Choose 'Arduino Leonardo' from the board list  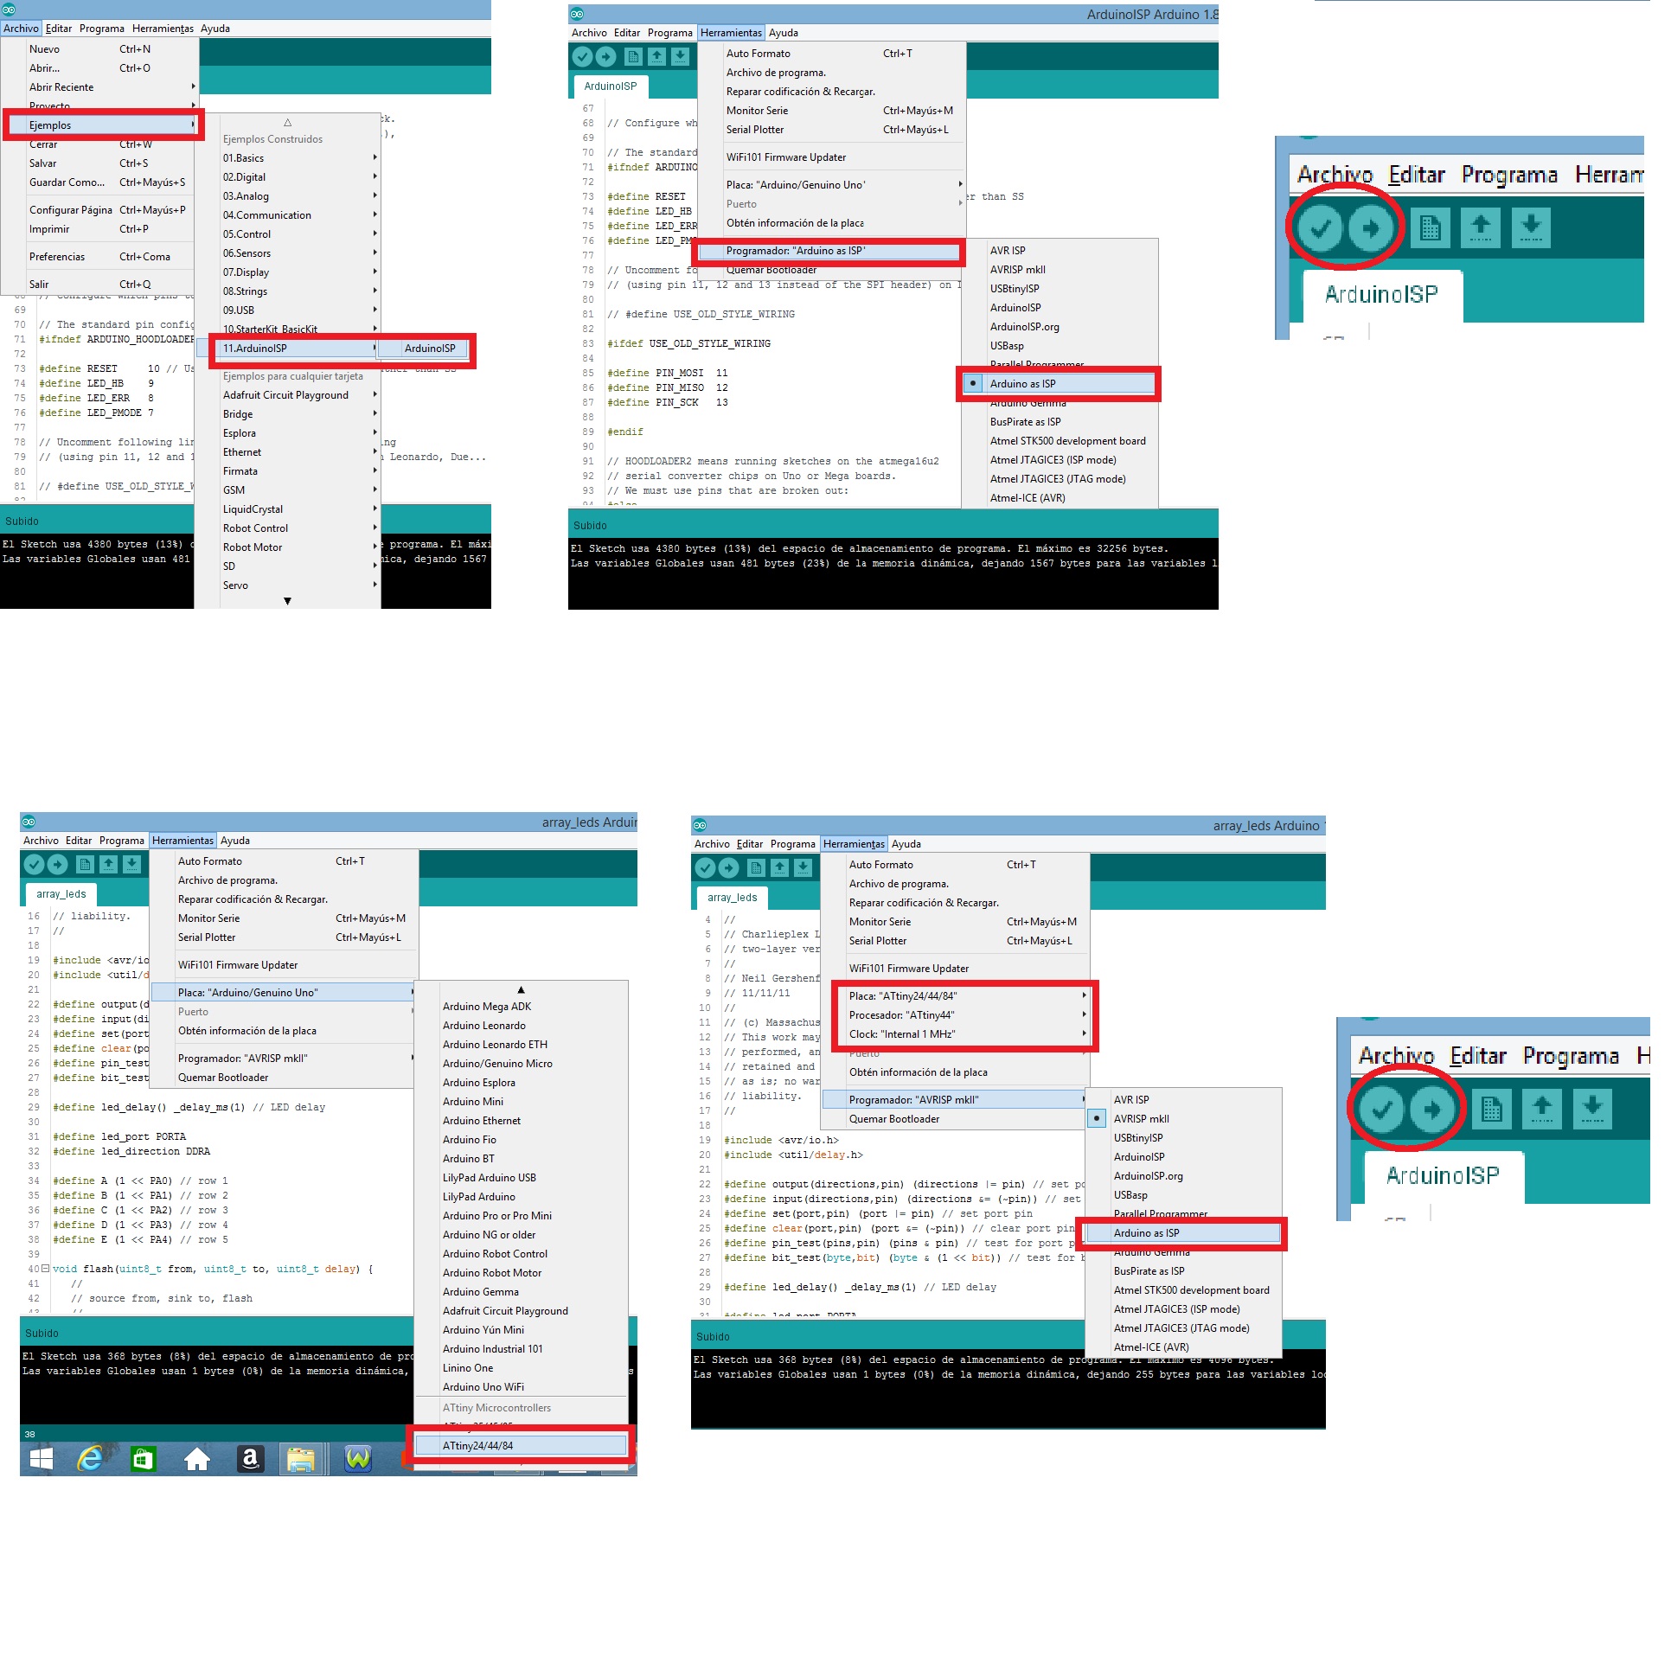pos(483,1026)
